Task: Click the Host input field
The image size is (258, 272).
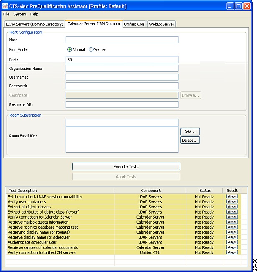Action: point(122,40)
